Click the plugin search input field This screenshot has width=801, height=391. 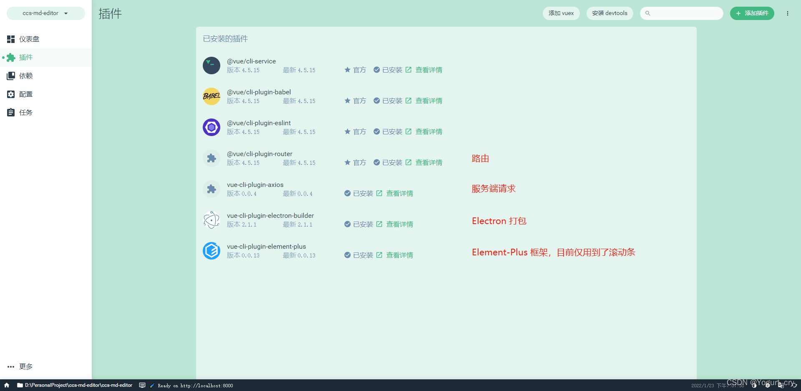coord(682,13)
